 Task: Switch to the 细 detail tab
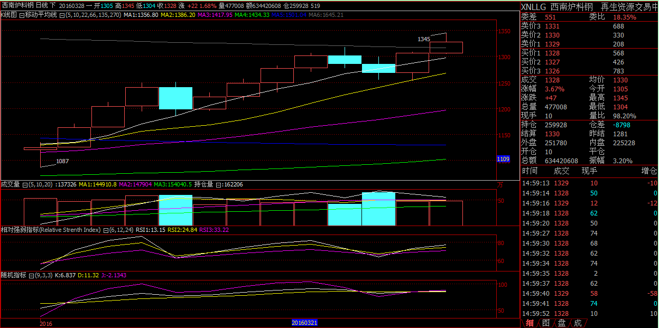click(x=530, y=323)
